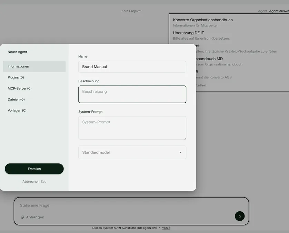Screen dimensions: 289x233
Task: Switch to the Plugins (0) tab
Action: 16,77
